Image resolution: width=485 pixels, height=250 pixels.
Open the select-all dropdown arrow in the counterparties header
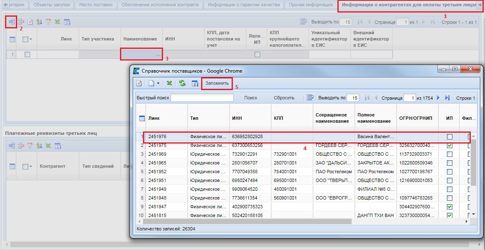(x=31, y=39)
